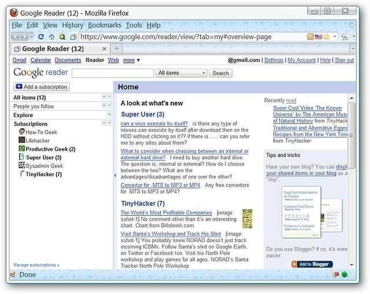Click the How-To Geek subscription favicon

pyautogui.click(x=22, y=131)
